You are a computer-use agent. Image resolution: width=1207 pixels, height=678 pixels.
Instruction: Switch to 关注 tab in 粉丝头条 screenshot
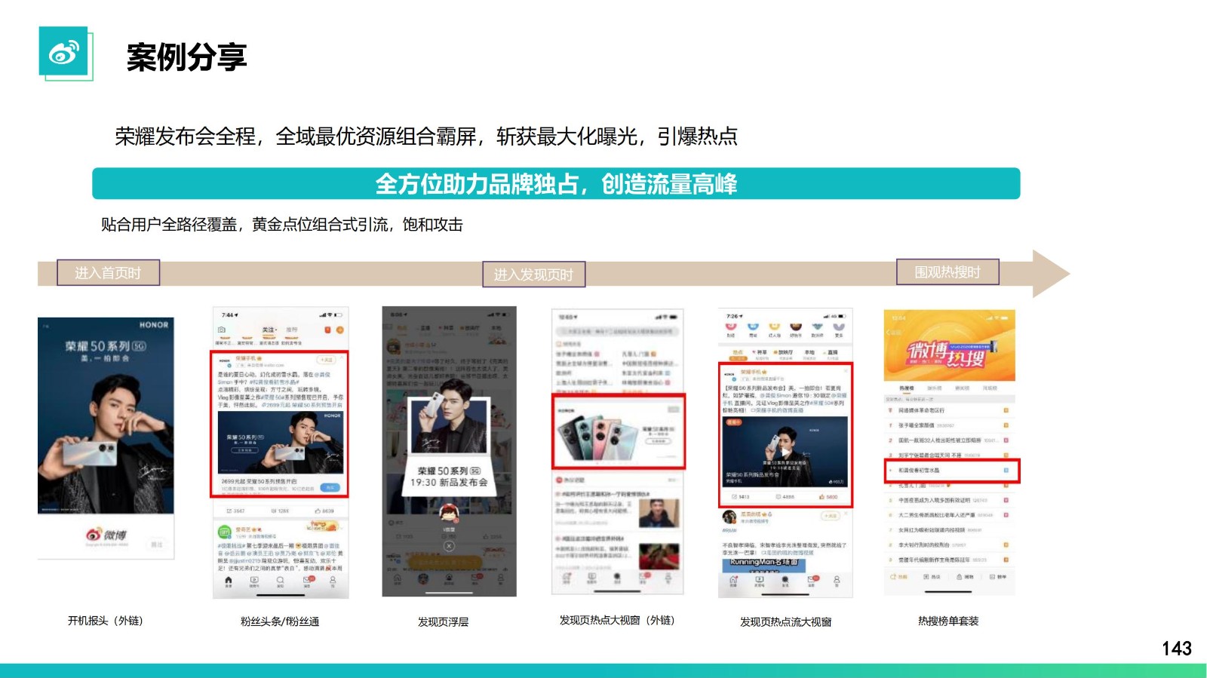click(x=269, y=330)
